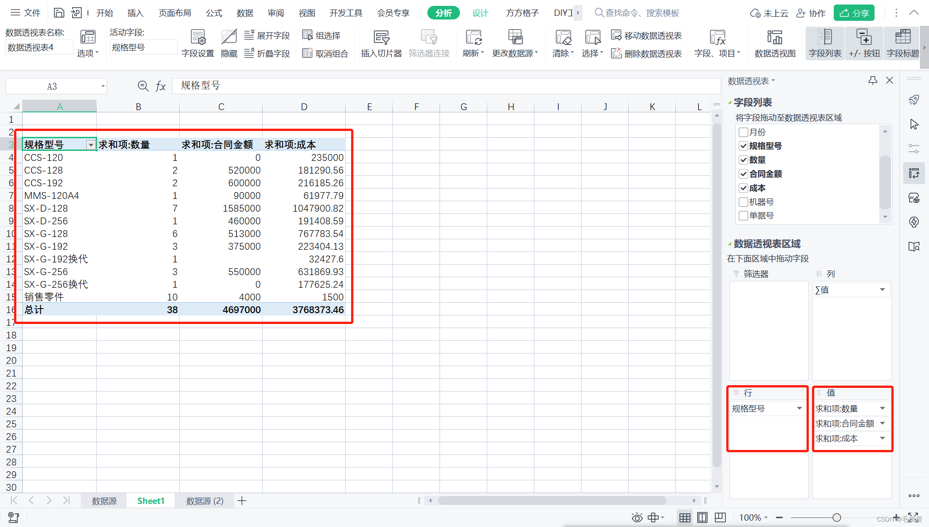The width and height of the screenshot is (929, 527).
Task: Switch to the 开始 ribbon tab
Action: click(x=105, y=13)
